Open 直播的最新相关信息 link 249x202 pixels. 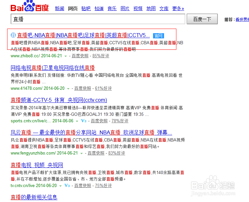34,197
